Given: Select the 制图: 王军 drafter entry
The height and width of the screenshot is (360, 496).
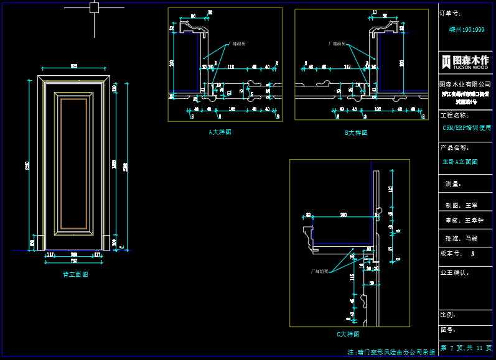Looking at the screenshot, I should pos(461,205).
